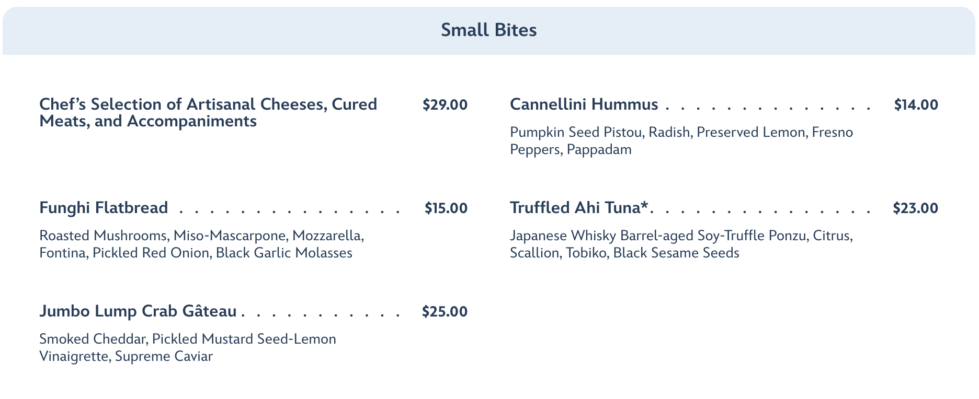979x399 pixels.
Task: Select the Jumbo Lump Crab Gâteau title
Action: [138, 311]
